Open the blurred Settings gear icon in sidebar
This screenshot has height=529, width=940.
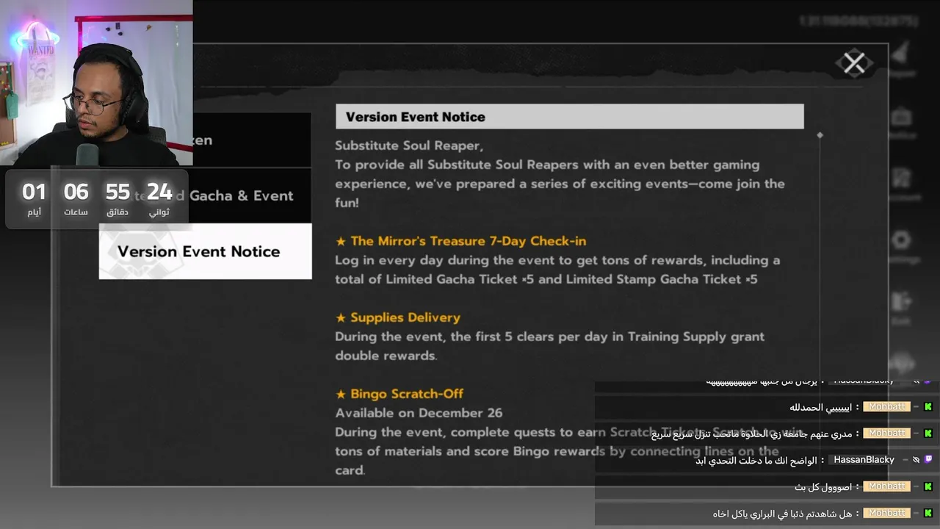click(x=901, y=241)
